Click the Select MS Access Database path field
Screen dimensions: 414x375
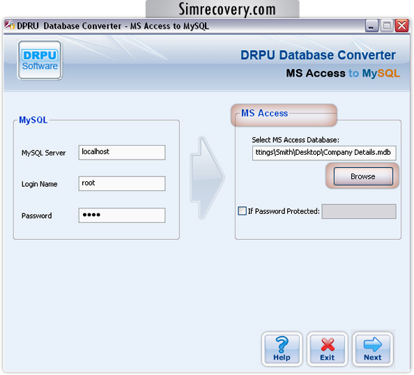324,153
